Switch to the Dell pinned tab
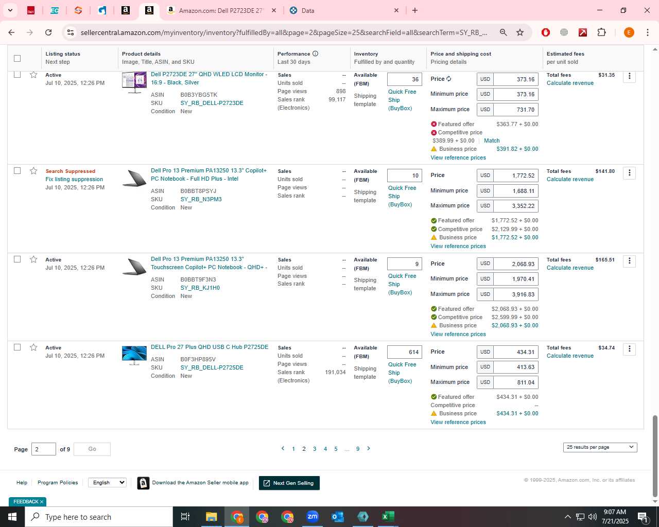This screenshot has width=659, height=527. [31, 10]
